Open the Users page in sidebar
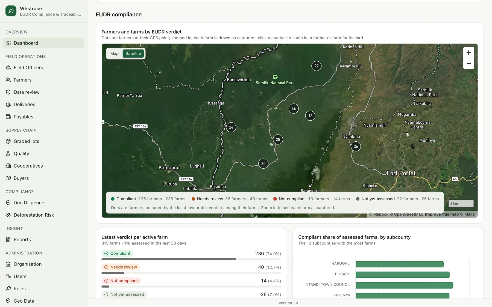 tap(43, 276)
